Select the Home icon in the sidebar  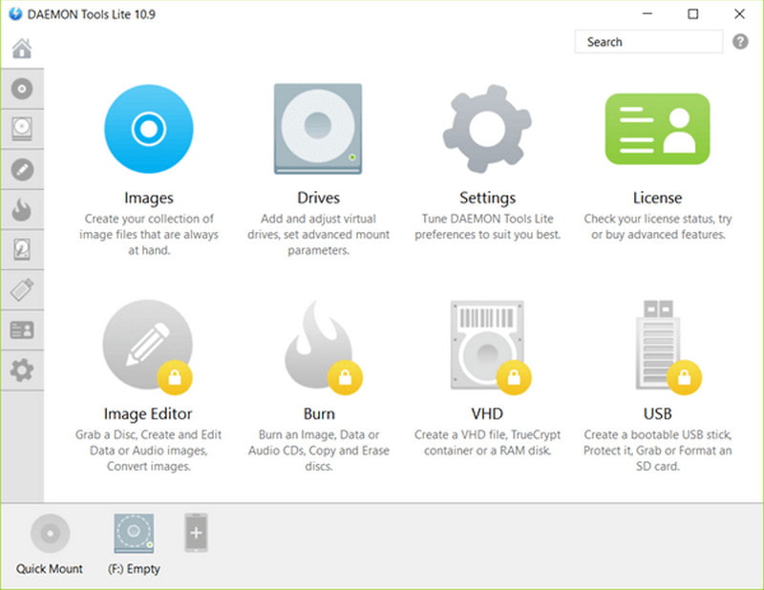pos(22,49)
